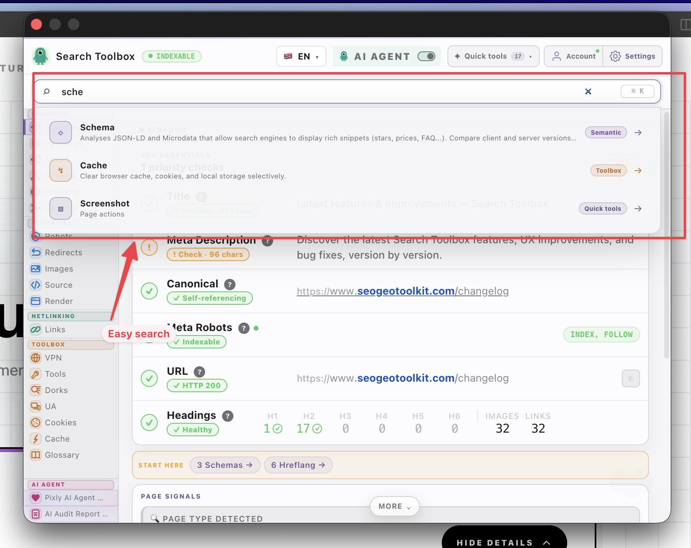Viewport: 691px width, 548px height.
Task: Open the 3 Schemas shortcut
Action: pos(225,465)
